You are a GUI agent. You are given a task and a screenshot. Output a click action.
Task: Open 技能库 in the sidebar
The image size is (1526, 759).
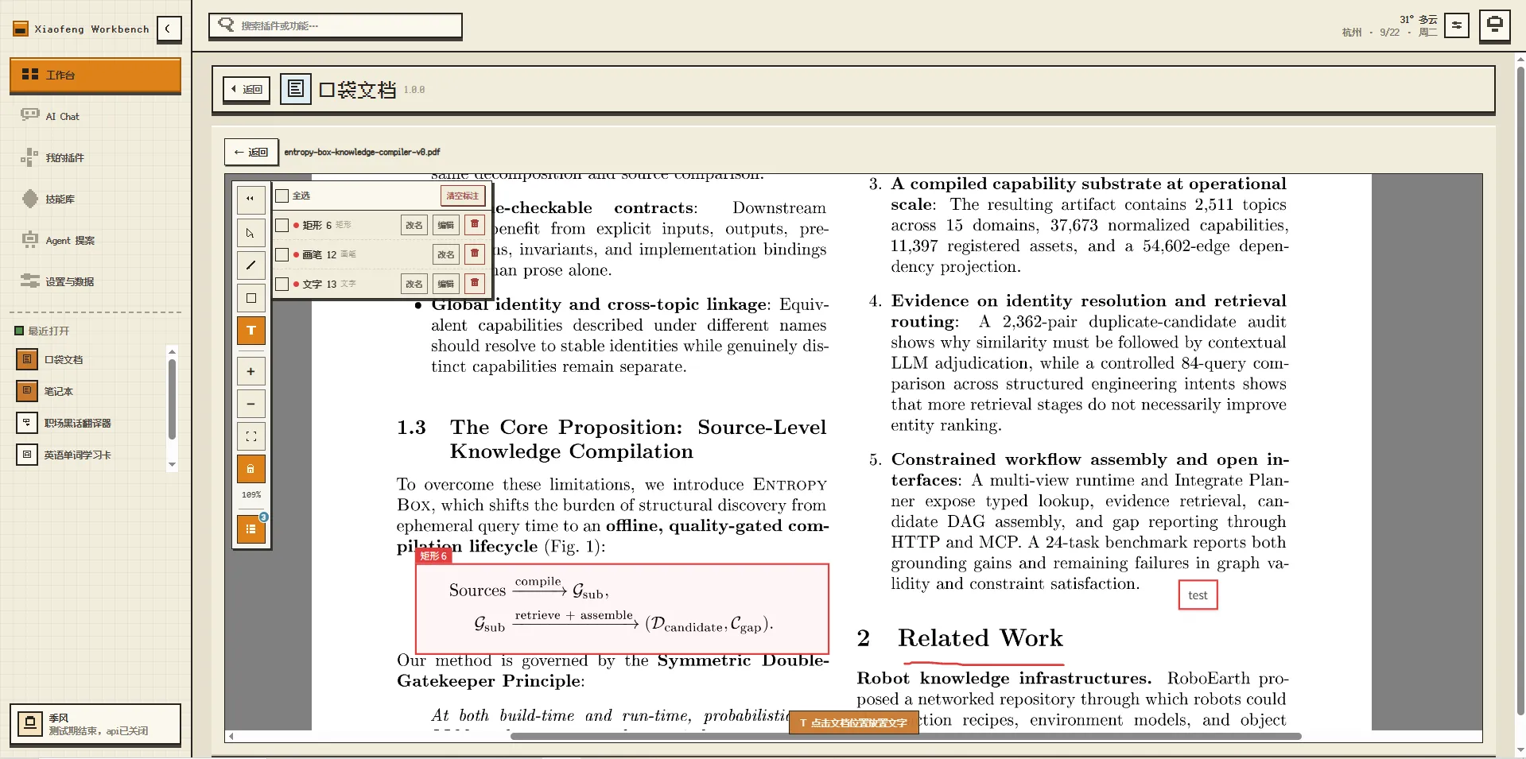pyautogui.click(x=95, y=199)
